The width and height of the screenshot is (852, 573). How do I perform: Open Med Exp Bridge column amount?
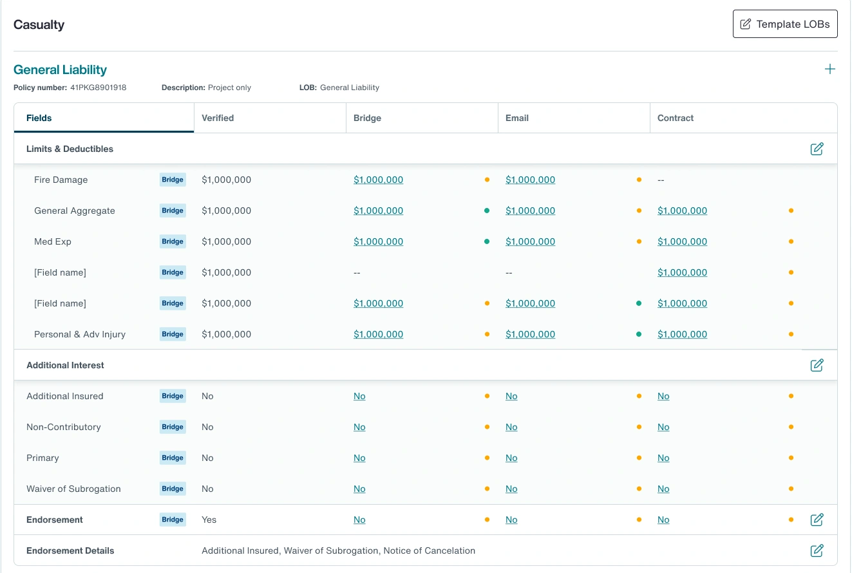tap(378, 241)
